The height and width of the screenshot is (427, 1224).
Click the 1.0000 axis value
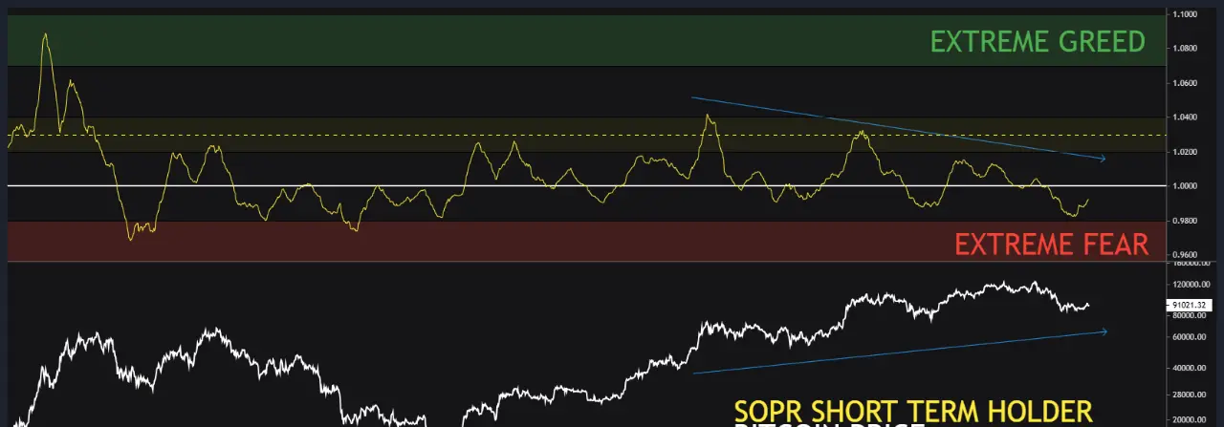(x=1186, y=186)
